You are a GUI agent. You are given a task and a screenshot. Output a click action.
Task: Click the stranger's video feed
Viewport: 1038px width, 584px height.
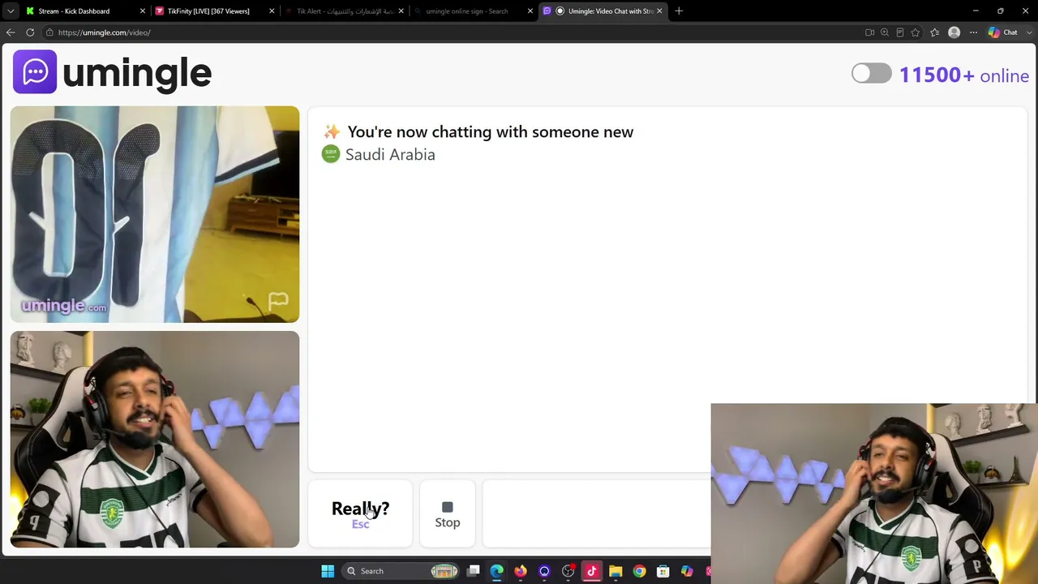click(155, 214)
